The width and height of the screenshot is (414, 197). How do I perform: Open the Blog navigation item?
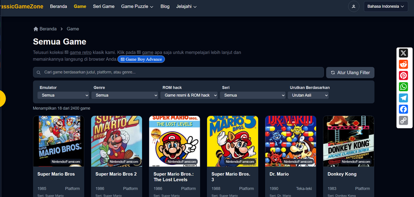click(165, 6)
